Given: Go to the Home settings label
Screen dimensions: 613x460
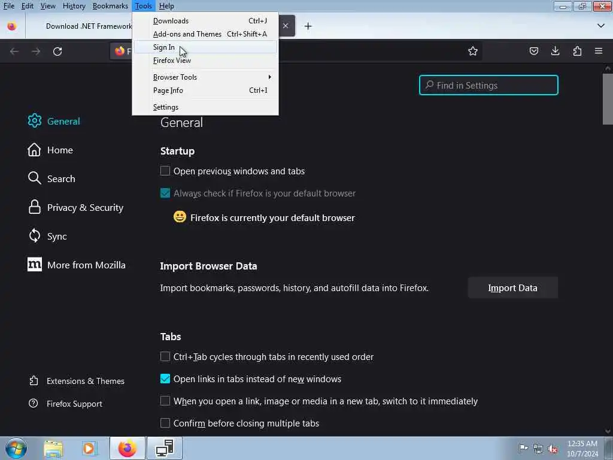Looking at the screenshot, I should pyautogui.click(x=60, y=150).
